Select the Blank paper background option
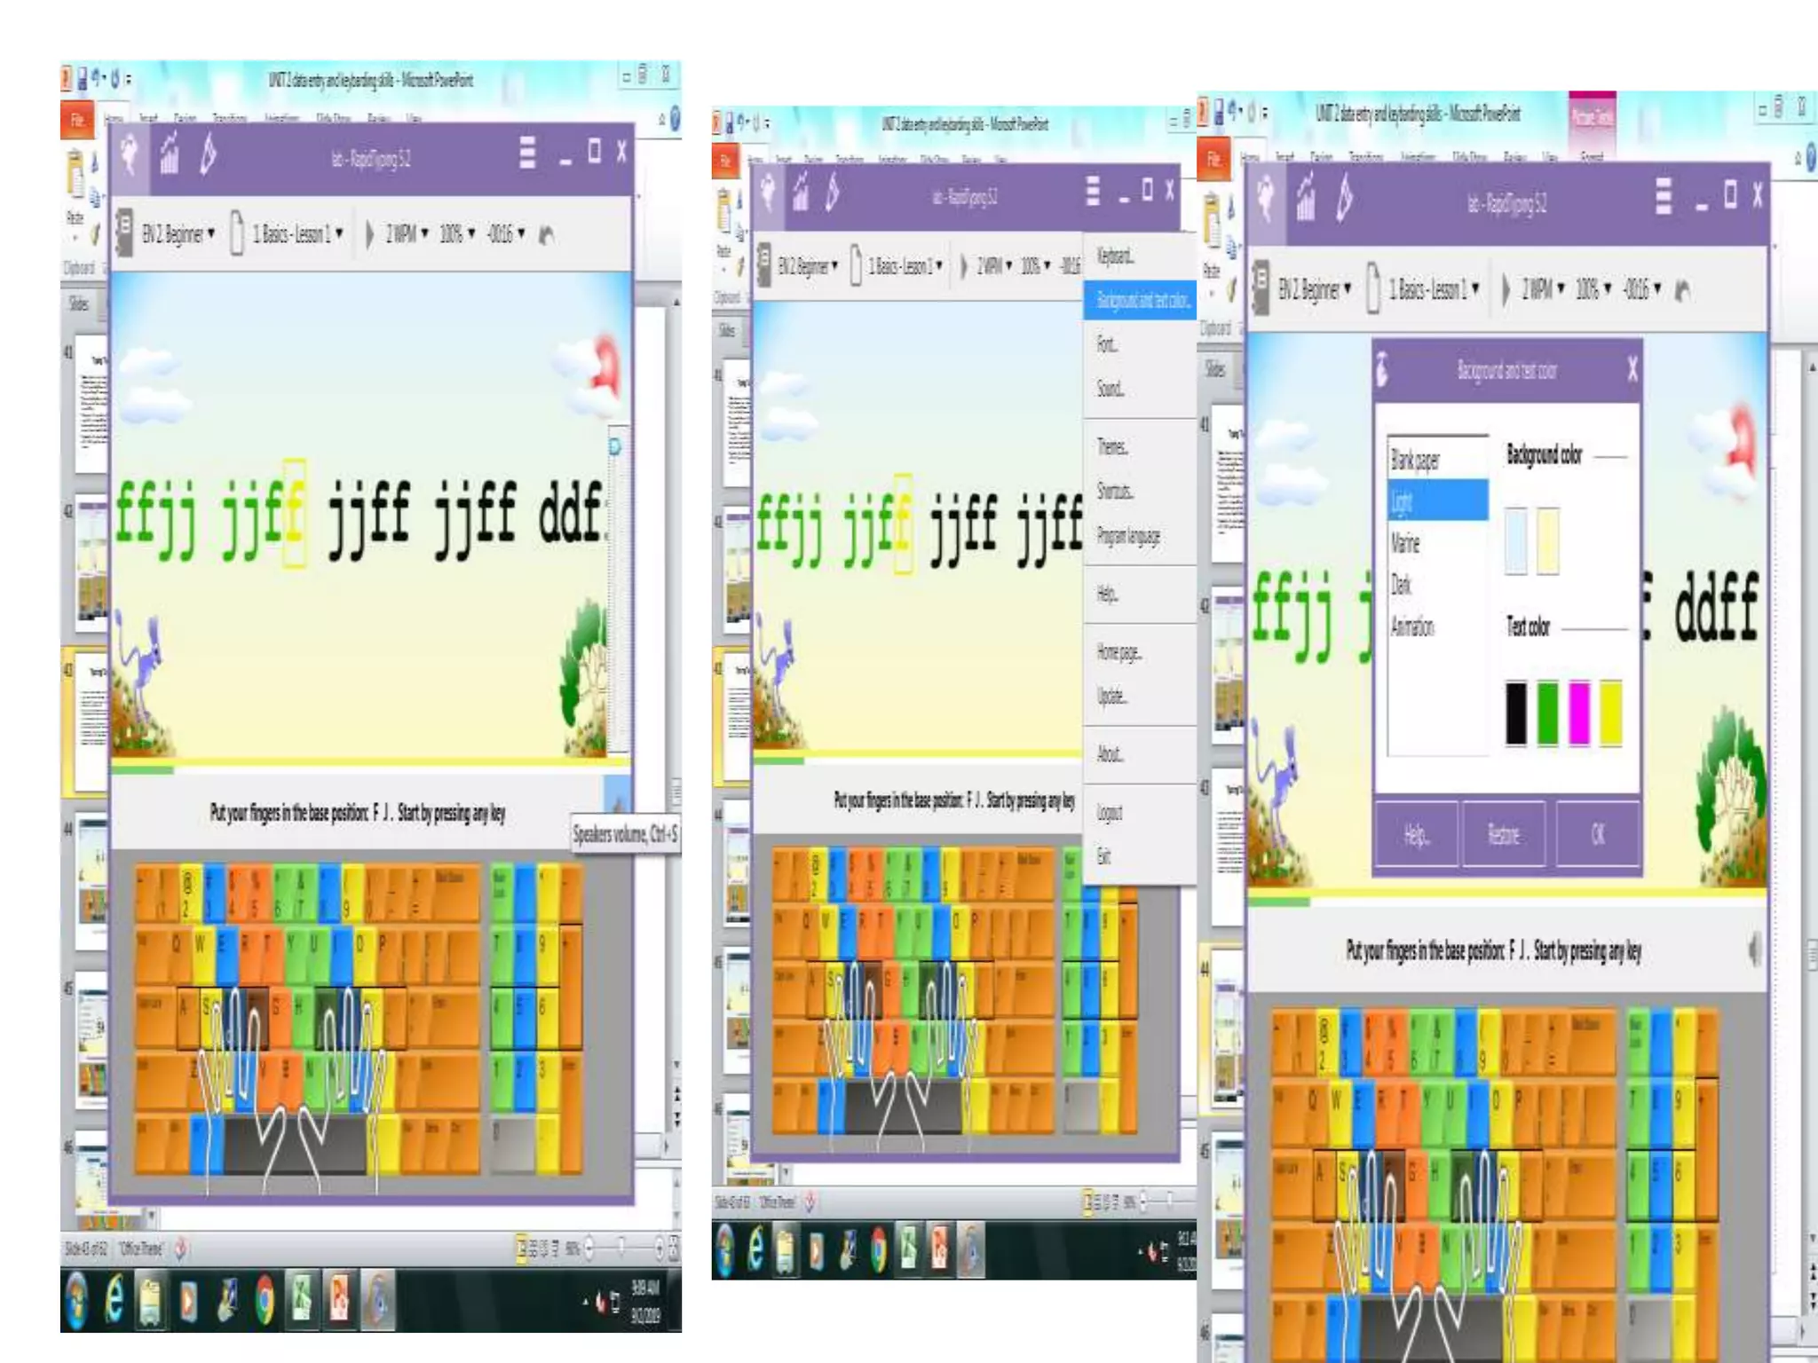The height and width of the screenshot is (1363, 1818). coord(1415,460)
